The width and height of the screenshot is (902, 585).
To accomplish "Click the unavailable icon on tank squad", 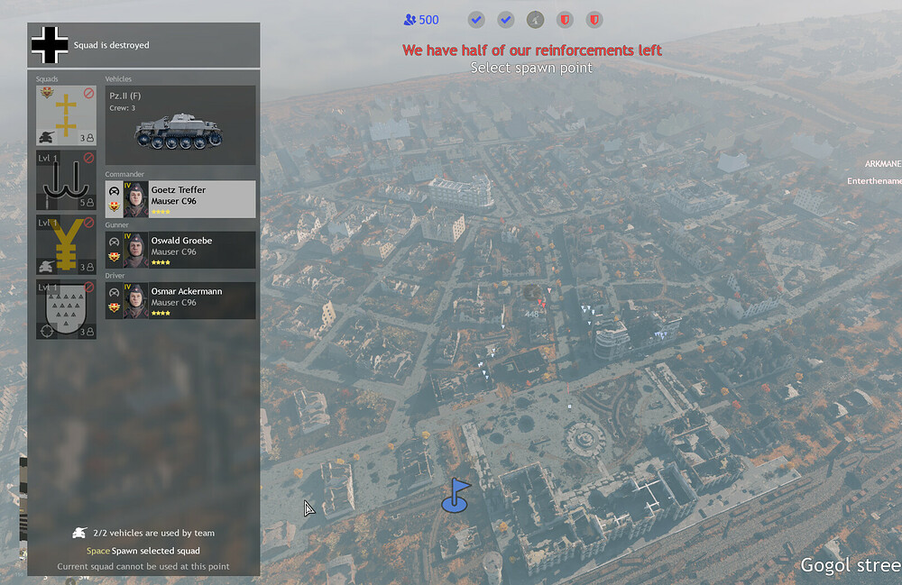I will coord(88,93).
